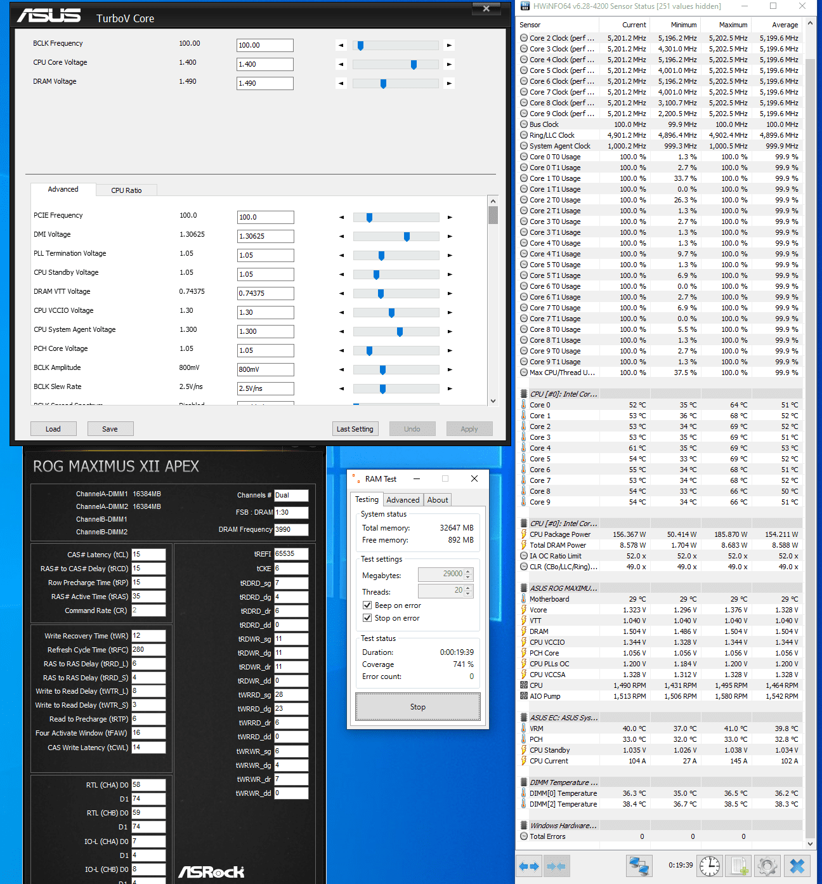
Task: Toggle the Beep on error checkbox
Action: click(367, 605)
